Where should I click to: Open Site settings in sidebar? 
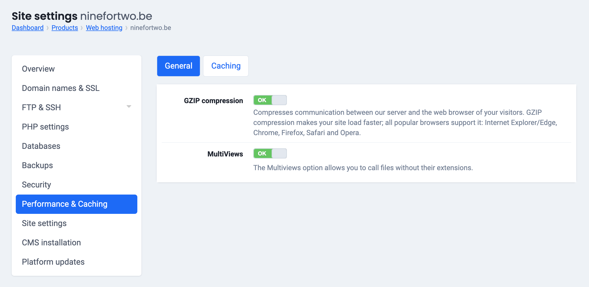point(44,223)
